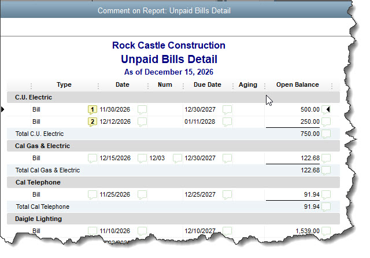Click the Open Balance column header
The image size is (370, 258).
coord(297,85)
